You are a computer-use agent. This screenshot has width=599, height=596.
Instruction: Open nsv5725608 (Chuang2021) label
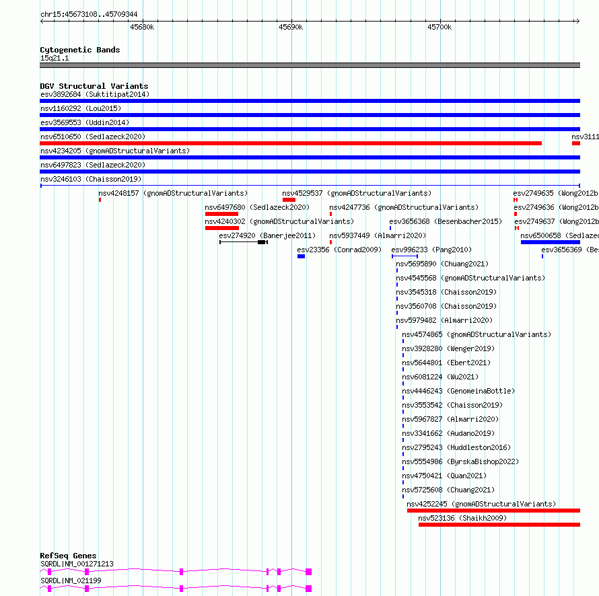(x=448, y=490)
